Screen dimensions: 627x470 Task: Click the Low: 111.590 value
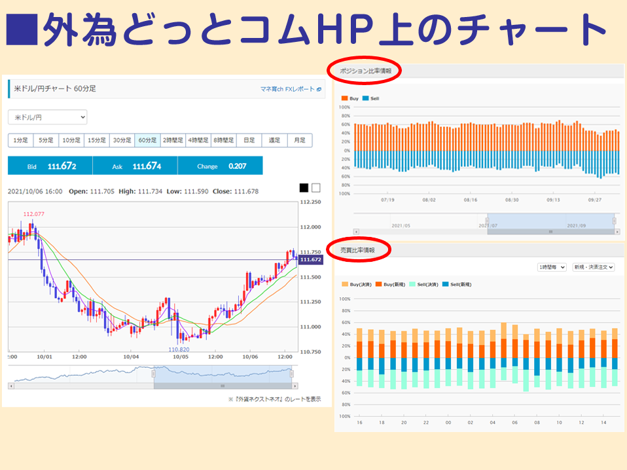click(x=188, y=192)
